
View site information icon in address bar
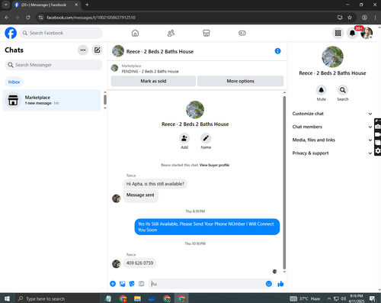41,18
